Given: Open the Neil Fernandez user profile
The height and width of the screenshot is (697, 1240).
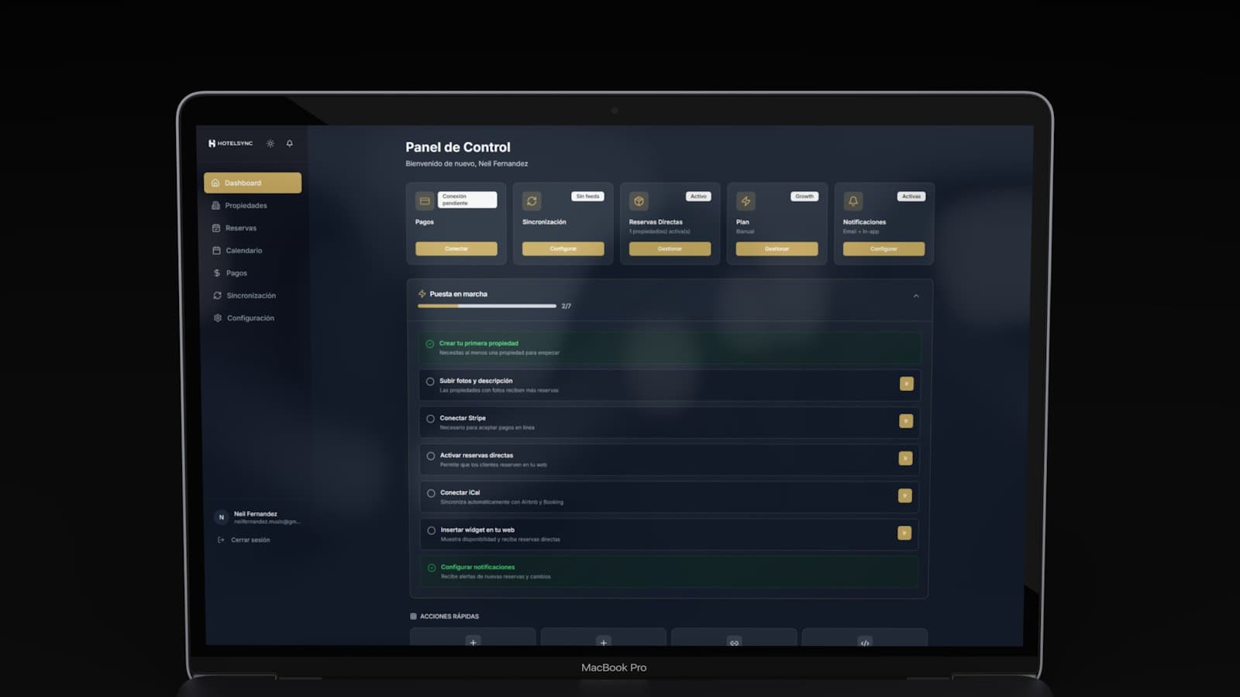Looking at the screenshot, I should coord(257,517).
